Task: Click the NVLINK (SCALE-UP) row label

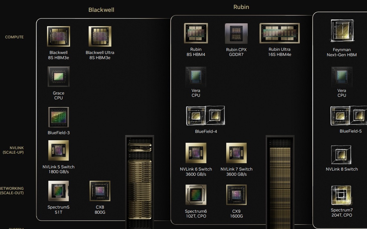Action: point(13,150)
